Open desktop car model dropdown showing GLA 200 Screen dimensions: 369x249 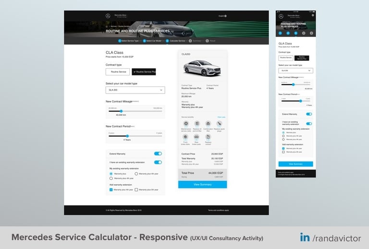(x=135, y=90)
